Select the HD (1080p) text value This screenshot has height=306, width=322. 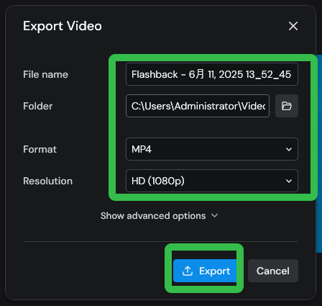pos(158,181)
